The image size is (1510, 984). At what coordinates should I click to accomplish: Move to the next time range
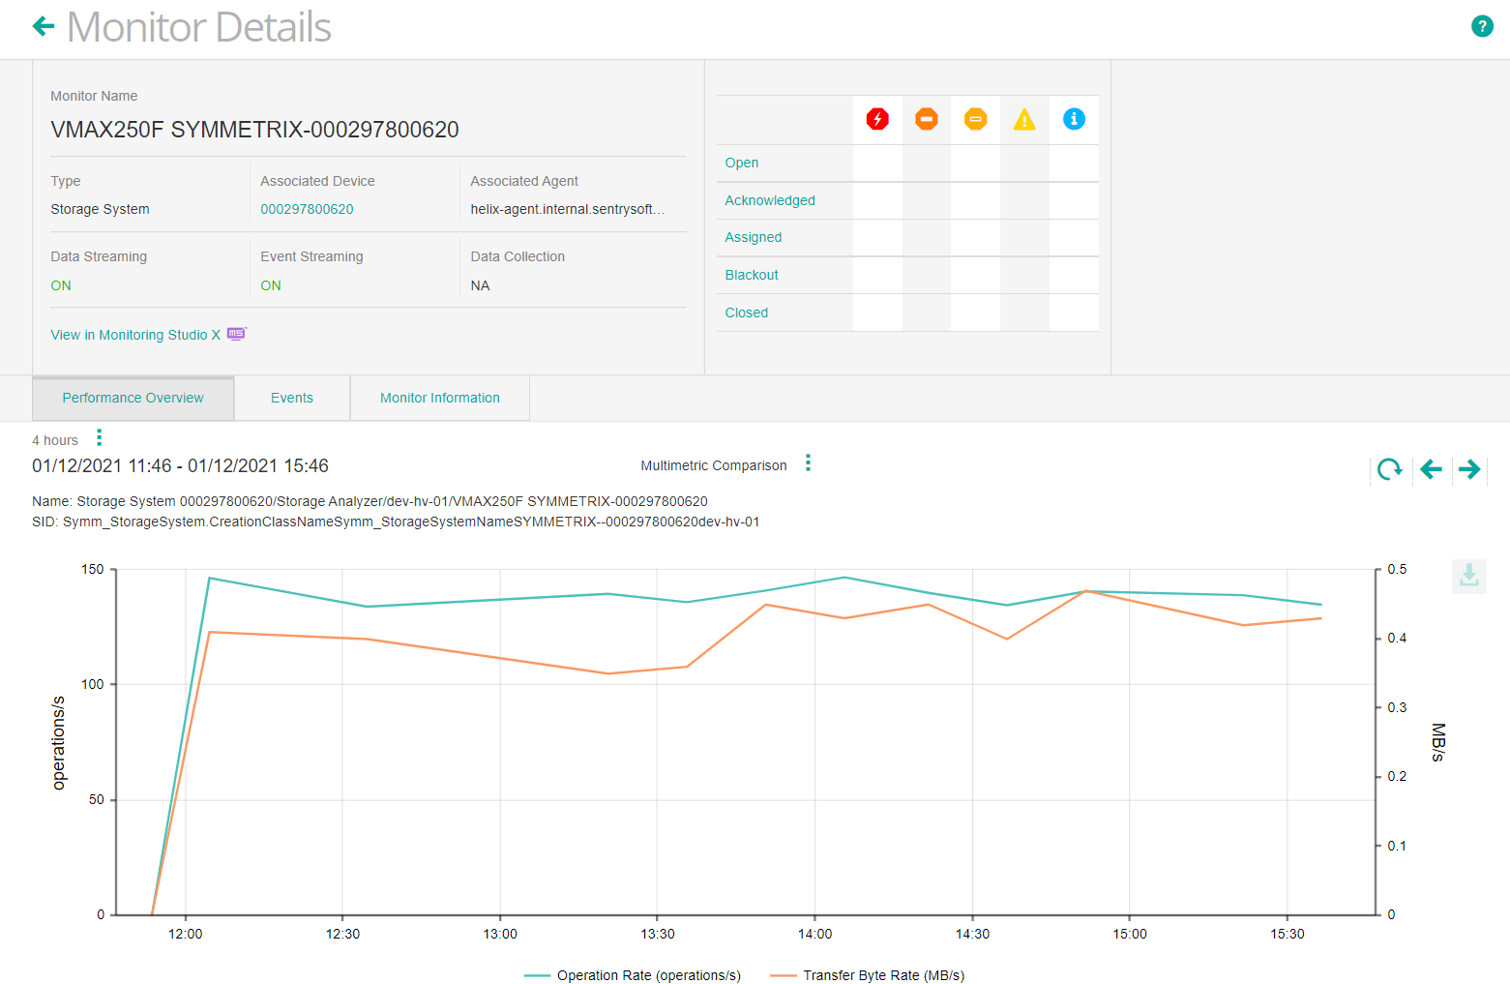1469,469
